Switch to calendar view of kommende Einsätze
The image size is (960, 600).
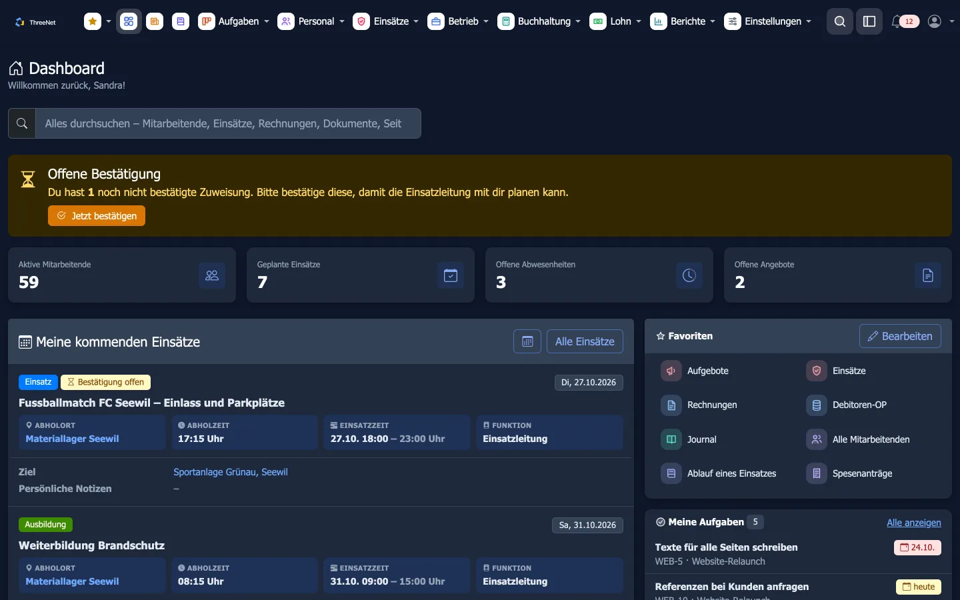[527, 341]
